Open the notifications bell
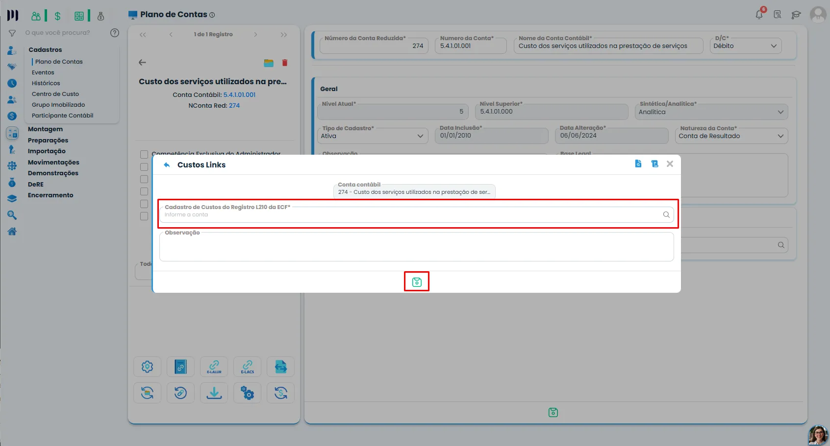 [x=759, y=14]
